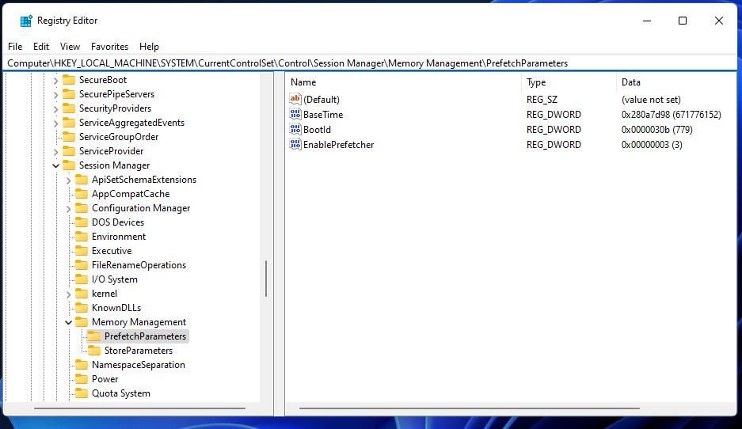Click the BaseTime DWORD value icon

[295, 115]
